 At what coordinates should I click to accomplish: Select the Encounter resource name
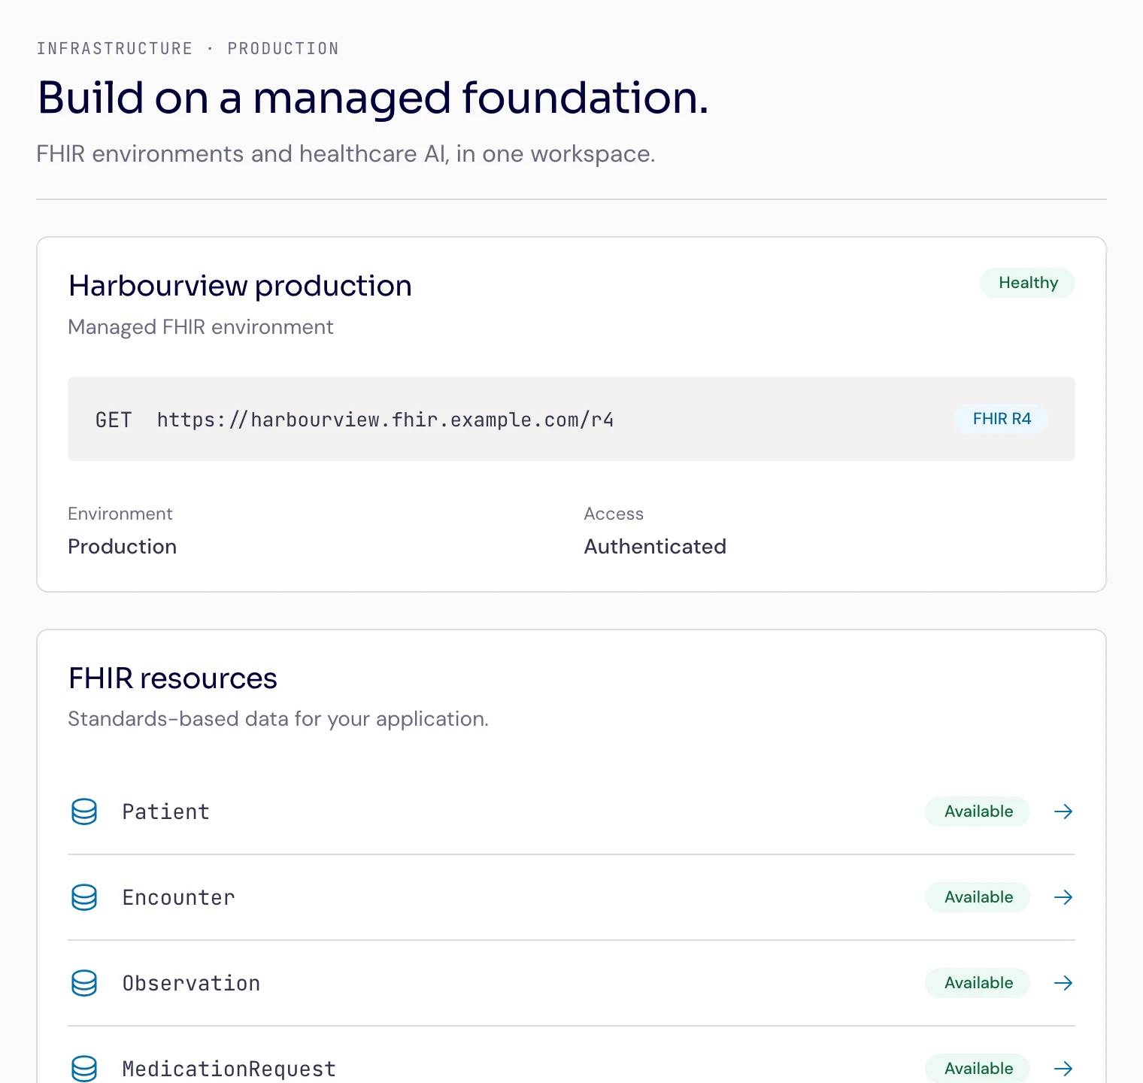click(179, 897)
